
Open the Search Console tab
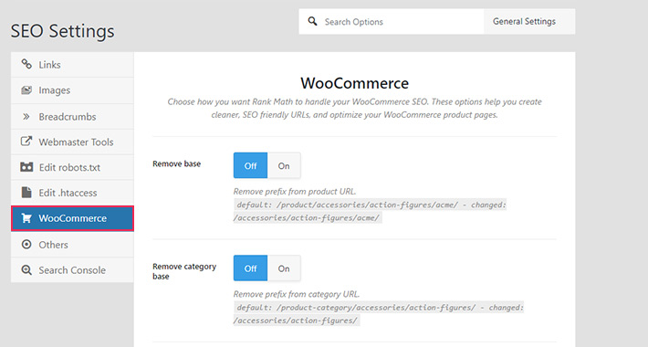click(72, 270)
